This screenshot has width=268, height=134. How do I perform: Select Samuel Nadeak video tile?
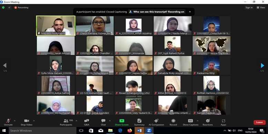pos(212,105)
